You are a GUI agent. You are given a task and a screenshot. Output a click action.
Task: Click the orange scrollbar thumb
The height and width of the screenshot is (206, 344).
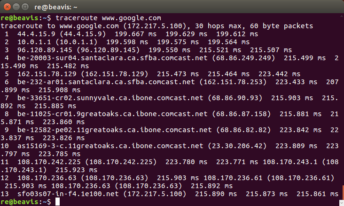pyautogui.click(x=343, y=192)
